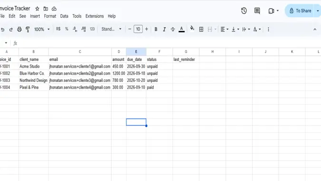The width and height of the screenshot is (321, 181).
Task: Check the cloud save status icon
Action: click(54, 9)
